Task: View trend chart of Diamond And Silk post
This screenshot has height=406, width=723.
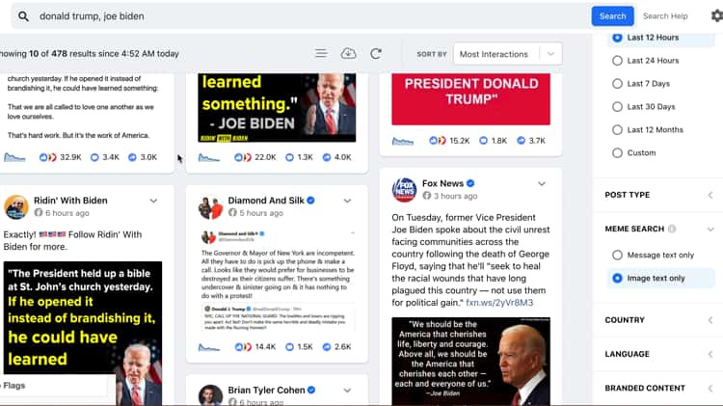Action: click(209, 347)
